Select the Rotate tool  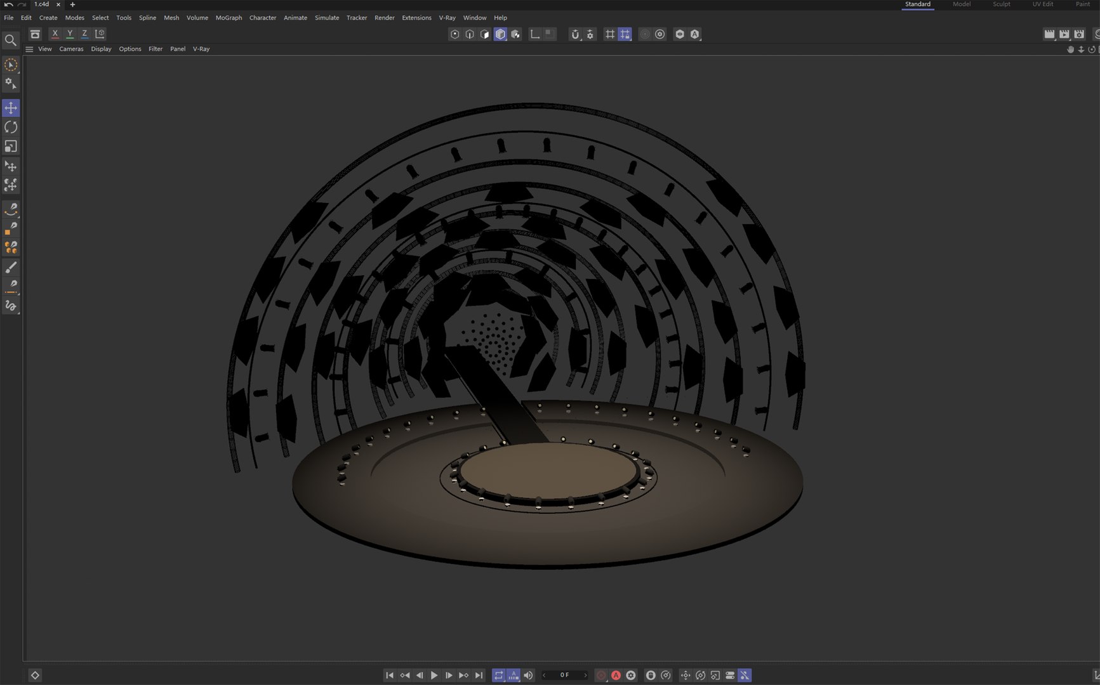(11, 127)
